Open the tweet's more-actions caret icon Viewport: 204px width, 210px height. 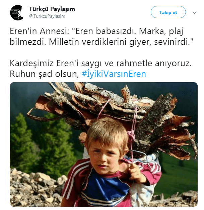pyautogui.click(x=194, y=13)
